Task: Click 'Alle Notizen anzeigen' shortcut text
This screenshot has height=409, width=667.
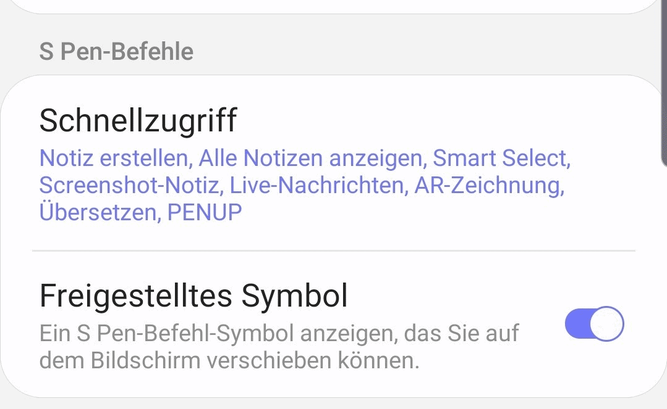Action: [x=312, y=159]
